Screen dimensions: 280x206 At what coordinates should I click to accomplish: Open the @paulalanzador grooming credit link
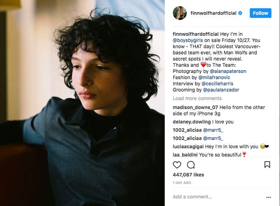click(x=221, y=90)
